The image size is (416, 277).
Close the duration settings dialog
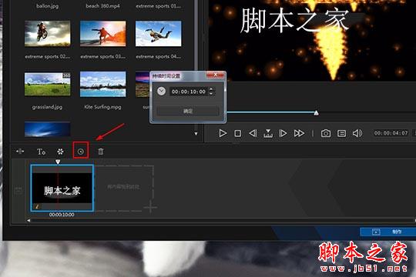point(216,75)
